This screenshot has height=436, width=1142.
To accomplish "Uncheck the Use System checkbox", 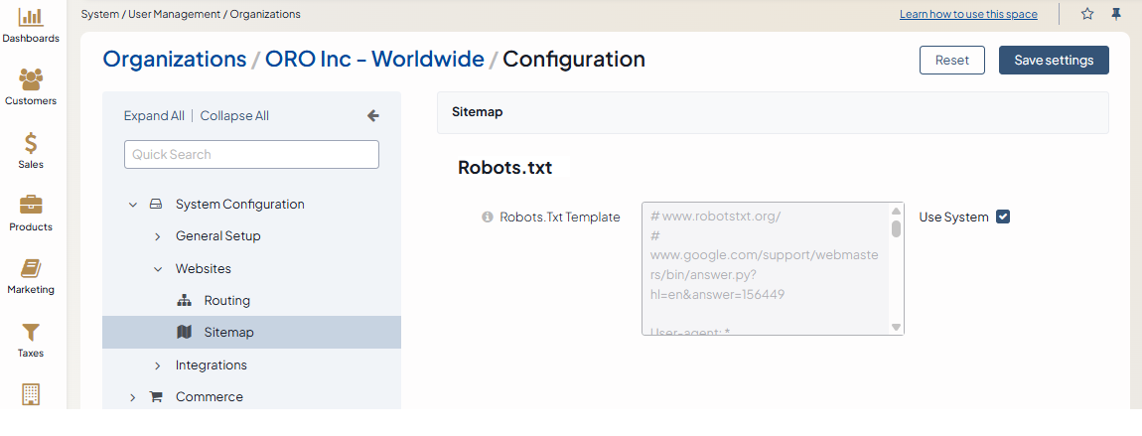I will 1003,218.
